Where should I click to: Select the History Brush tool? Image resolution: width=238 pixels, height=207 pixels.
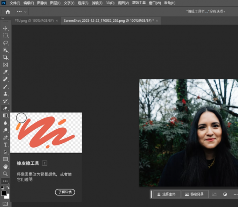click(x=5, y=101)
